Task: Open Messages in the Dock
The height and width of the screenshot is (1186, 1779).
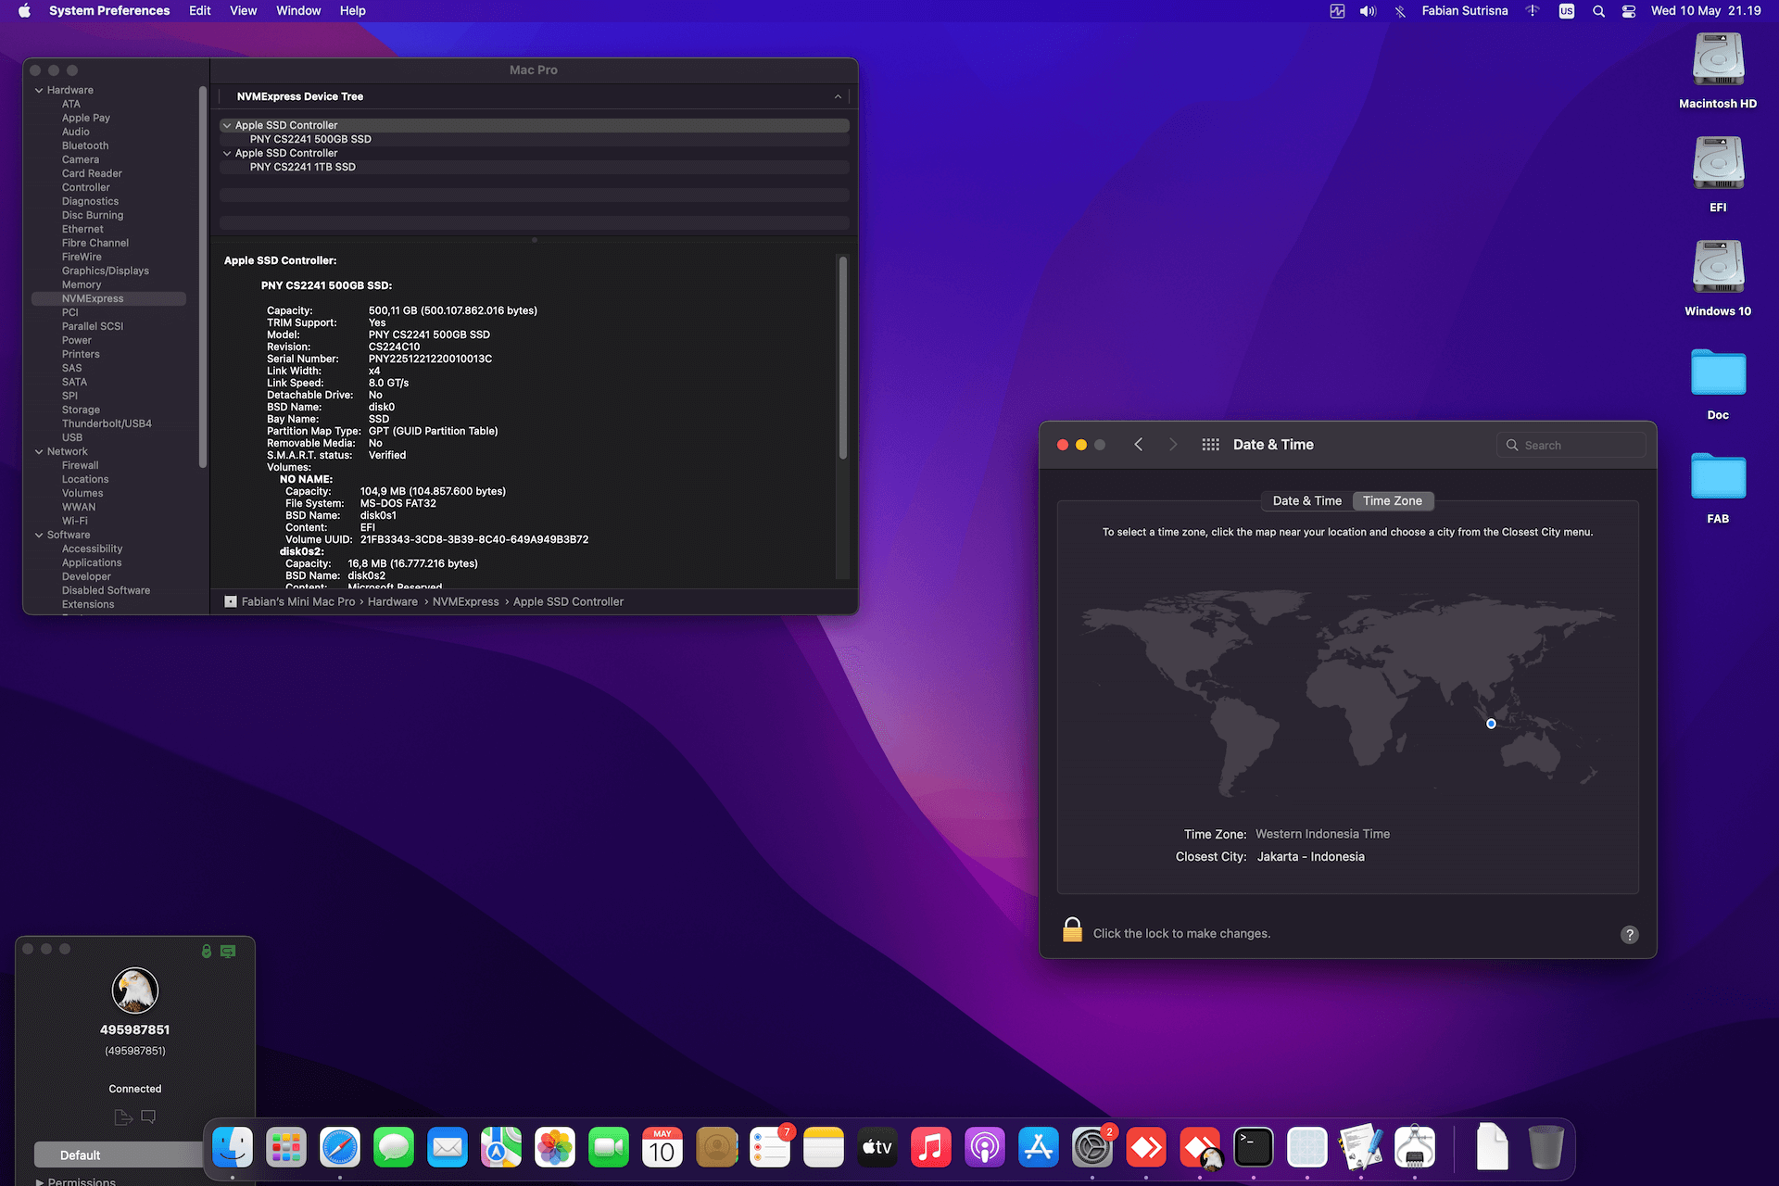Action: click(x=394, y=1149)
